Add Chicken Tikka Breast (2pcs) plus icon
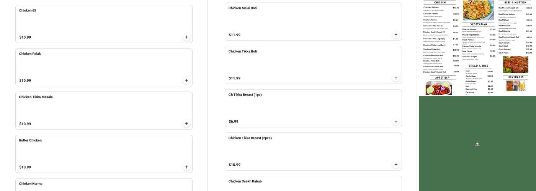 (396, 165)
